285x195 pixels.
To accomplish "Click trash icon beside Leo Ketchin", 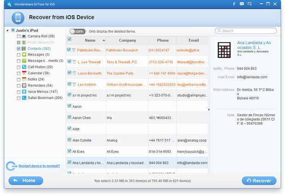I will (x=74, y=84).
